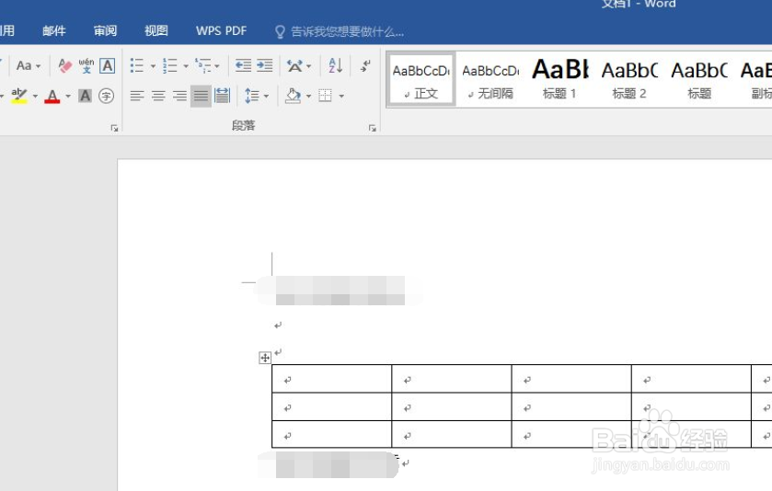Open the WPS PDF tab
The image size is (772, 491).
click(x=221, y=31)
